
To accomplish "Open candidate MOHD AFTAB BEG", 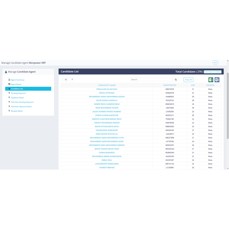I will coord(107,93).
